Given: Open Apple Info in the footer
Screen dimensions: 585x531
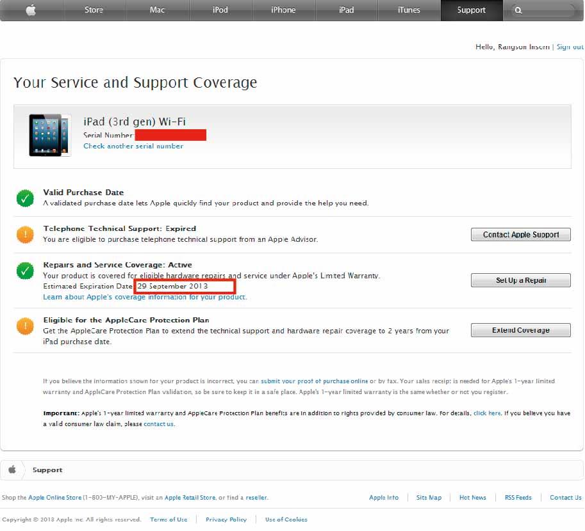Looking at the screenshot, I should tap(384, 498).
